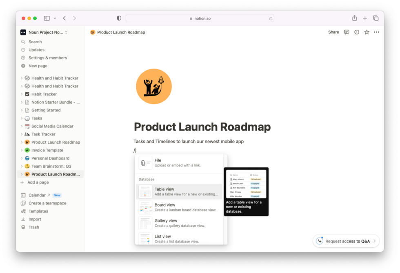Click the rocket launch page emoji icon
Viewport: 400px width, 273px height.
tap(154, 86)
